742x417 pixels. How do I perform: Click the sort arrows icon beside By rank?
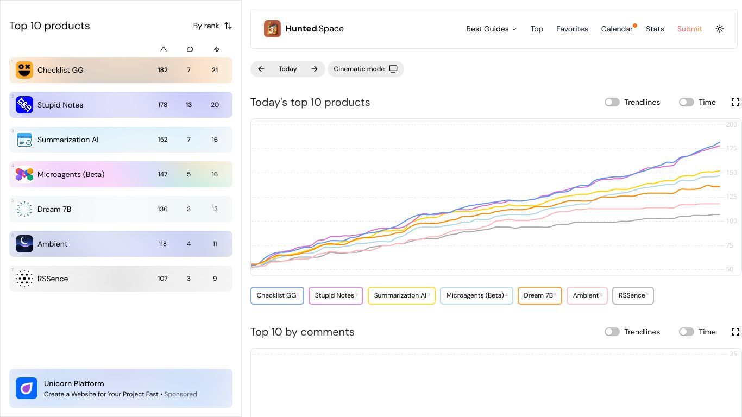[228, 26]
